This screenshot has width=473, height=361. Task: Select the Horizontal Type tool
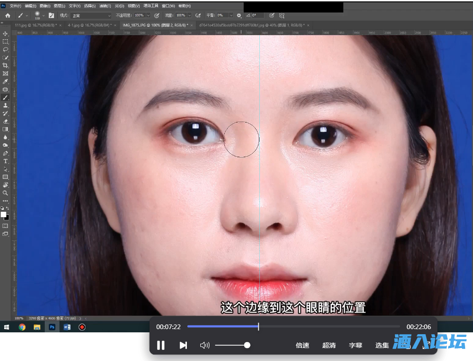click(6, 161)
